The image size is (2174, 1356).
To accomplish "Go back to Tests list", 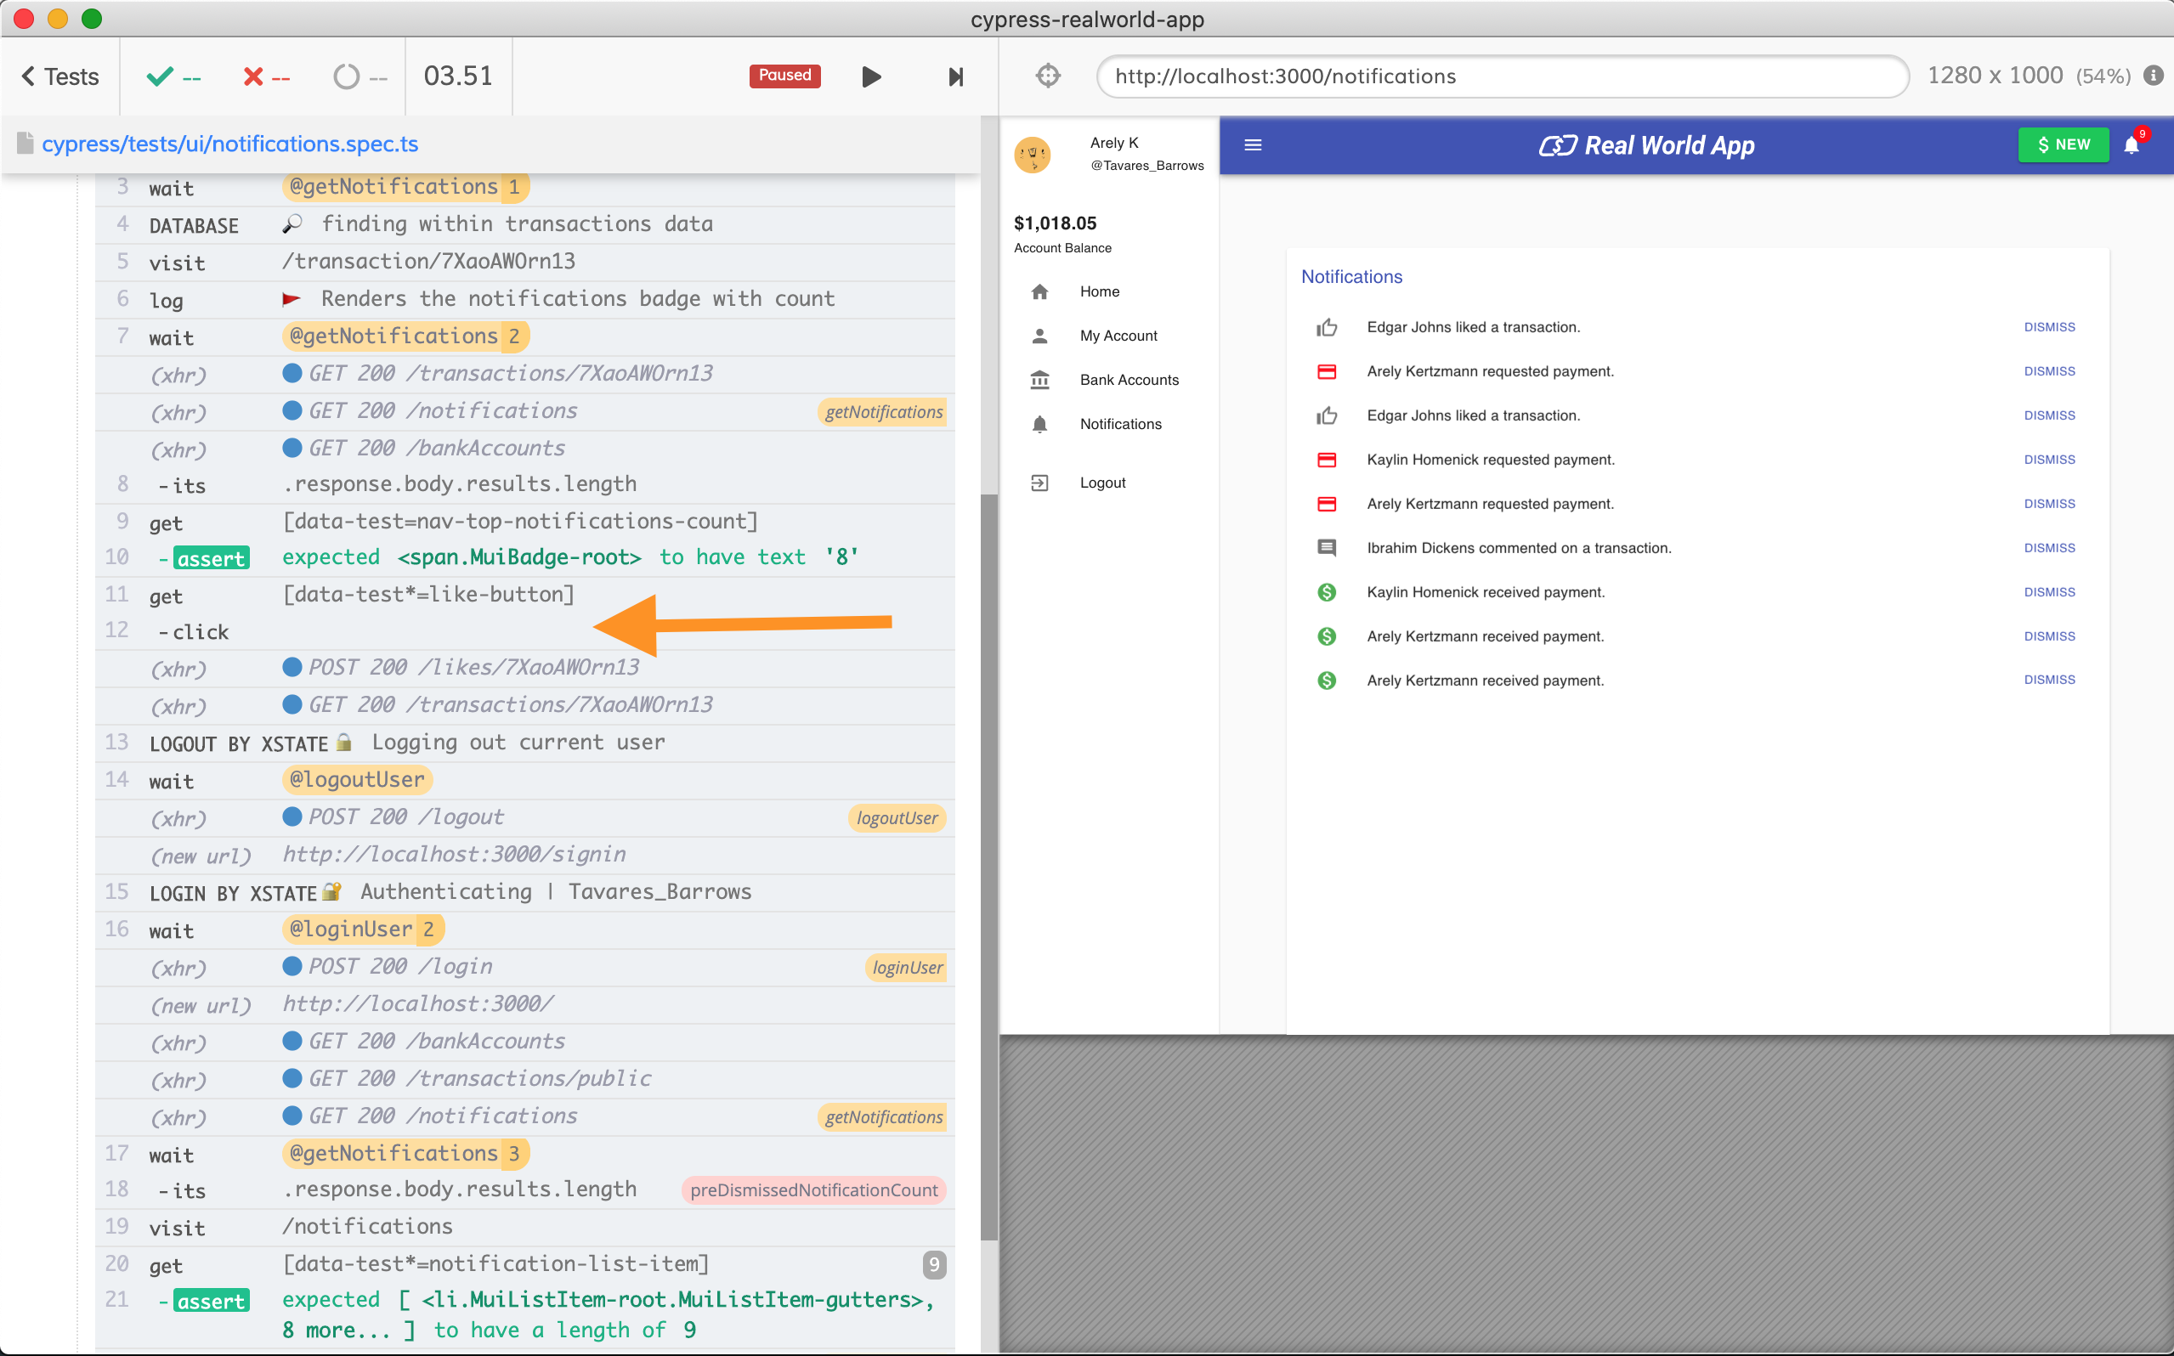I will [60, 77].
